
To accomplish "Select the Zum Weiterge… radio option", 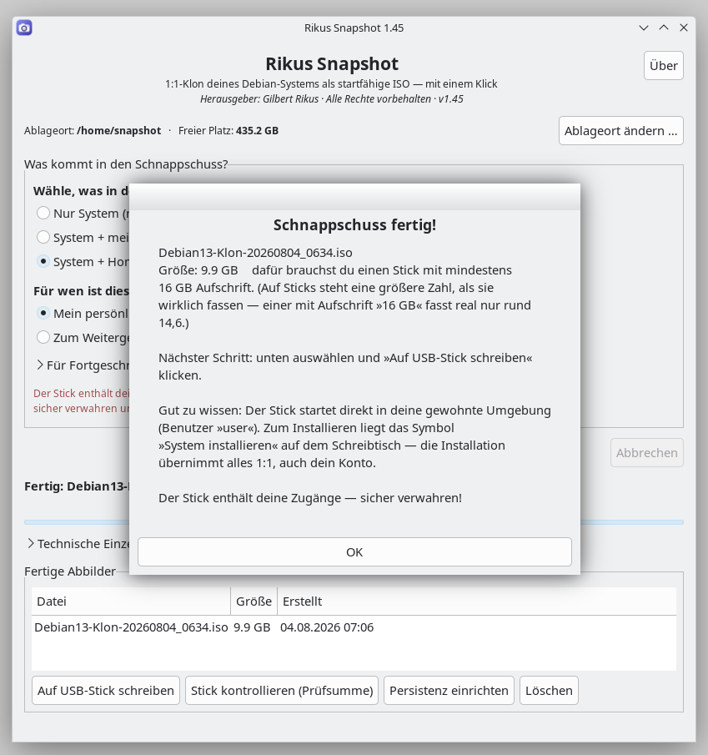I will point(43,338).
